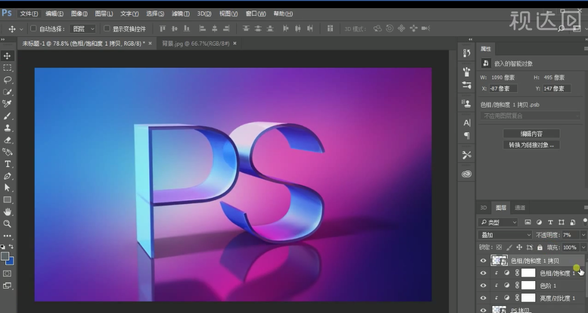Select the Type tool
The height and width of the screenshot is (313, 588).
click(7, 164)
